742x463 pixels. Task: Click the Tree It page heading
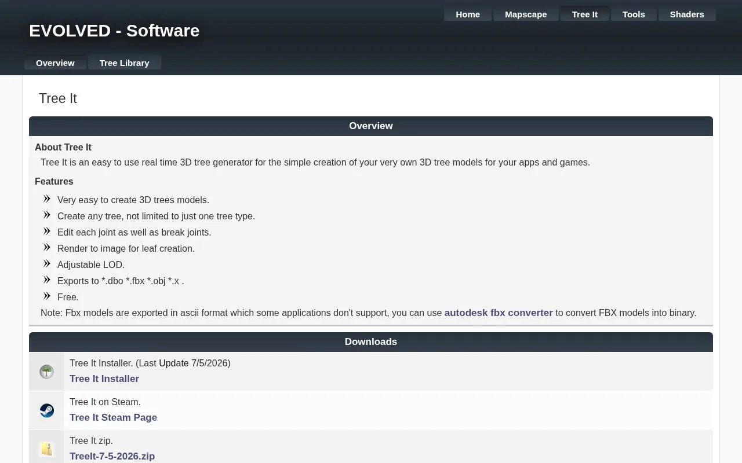(x=58, y=98)
